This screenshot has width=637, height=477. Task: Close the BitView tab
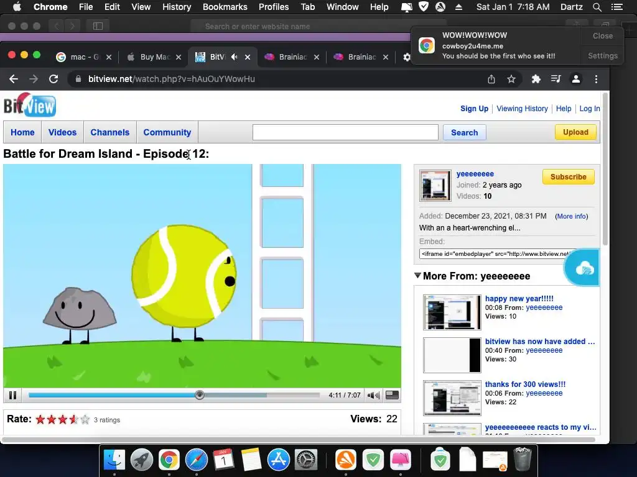[x=248, y=57]
